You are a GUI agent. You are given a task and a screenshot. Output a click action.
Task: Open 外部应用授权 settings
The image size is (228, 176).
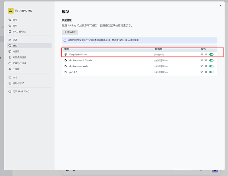click(x=29, y=57)
